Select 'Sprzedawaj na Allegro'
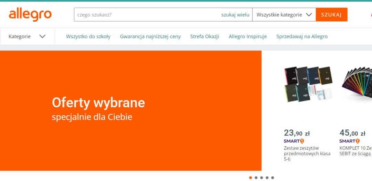Viewport: 372px width, 181px height. (x=302, y=36)
